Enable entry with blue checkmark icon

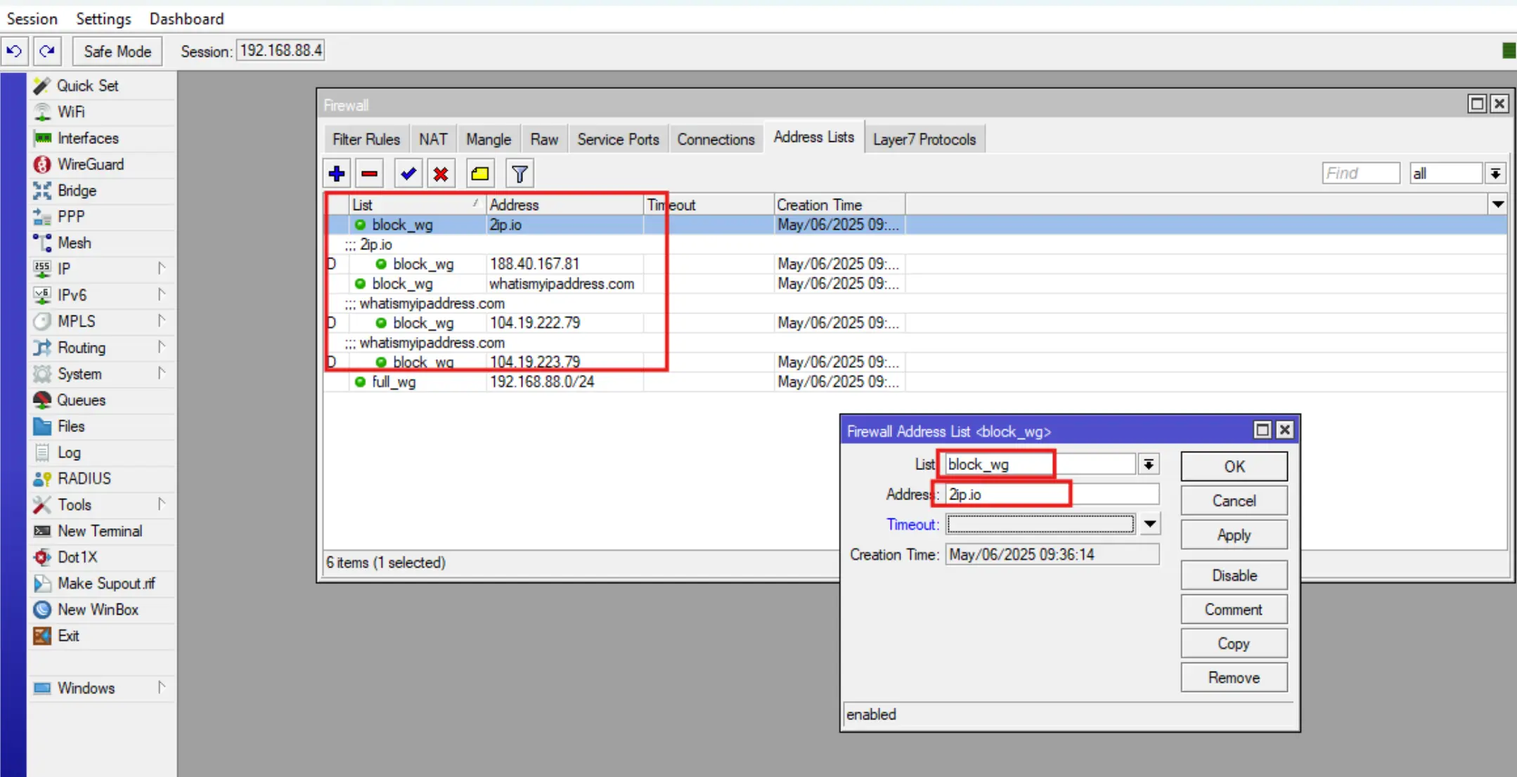tap(408, 174)
